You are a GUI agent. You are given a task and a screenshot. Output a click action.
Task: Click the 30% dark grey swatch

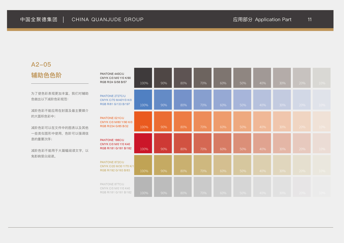[x=282, y=78]
